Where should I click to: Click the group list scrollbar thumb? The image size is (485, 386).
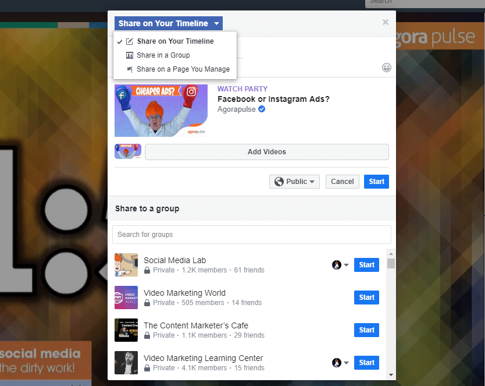(391, 264)
